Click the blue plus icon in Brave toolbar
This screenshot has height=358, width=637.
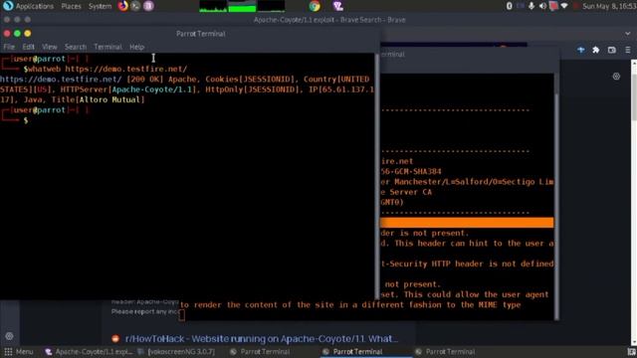(x=581, y=50)
